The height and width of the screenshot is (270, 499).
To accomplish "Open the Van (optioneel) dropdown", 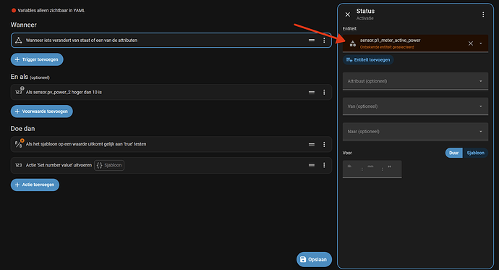I will (415, 106).
